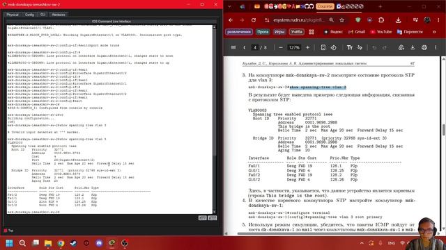
Task: Save PDF to Google Drive
Action: tap(401, 48)
